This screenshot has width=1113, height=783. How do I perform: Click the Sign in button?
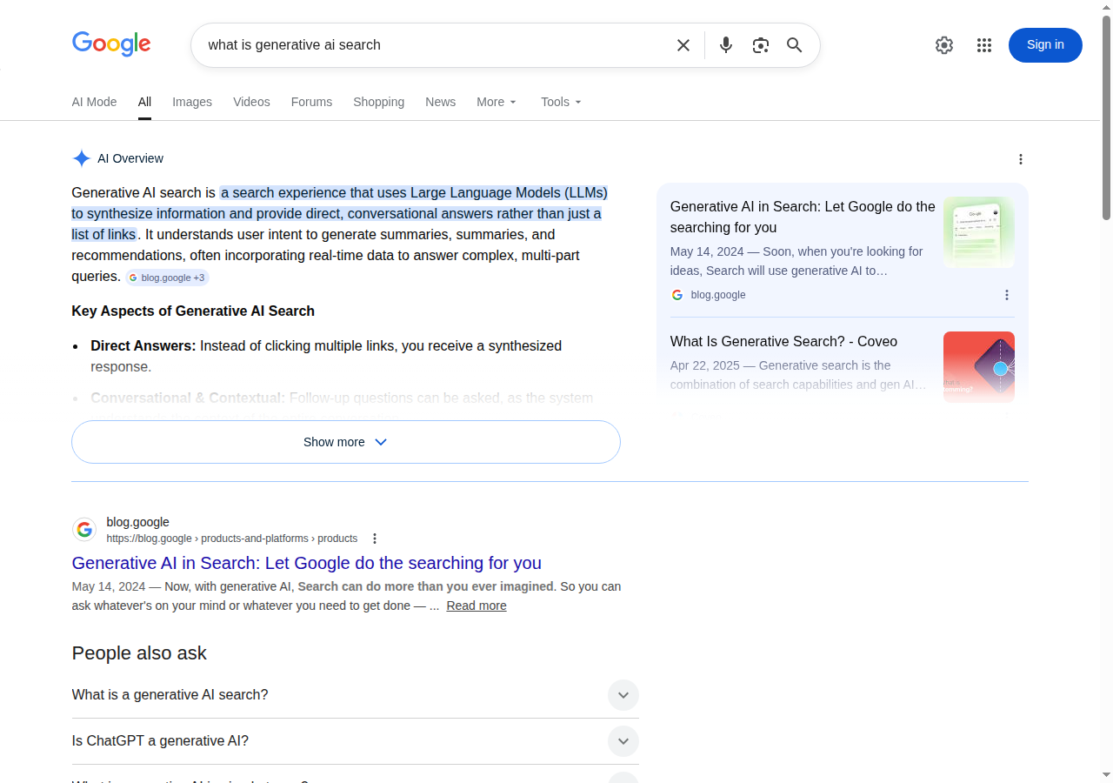(x=1045, y=45)
